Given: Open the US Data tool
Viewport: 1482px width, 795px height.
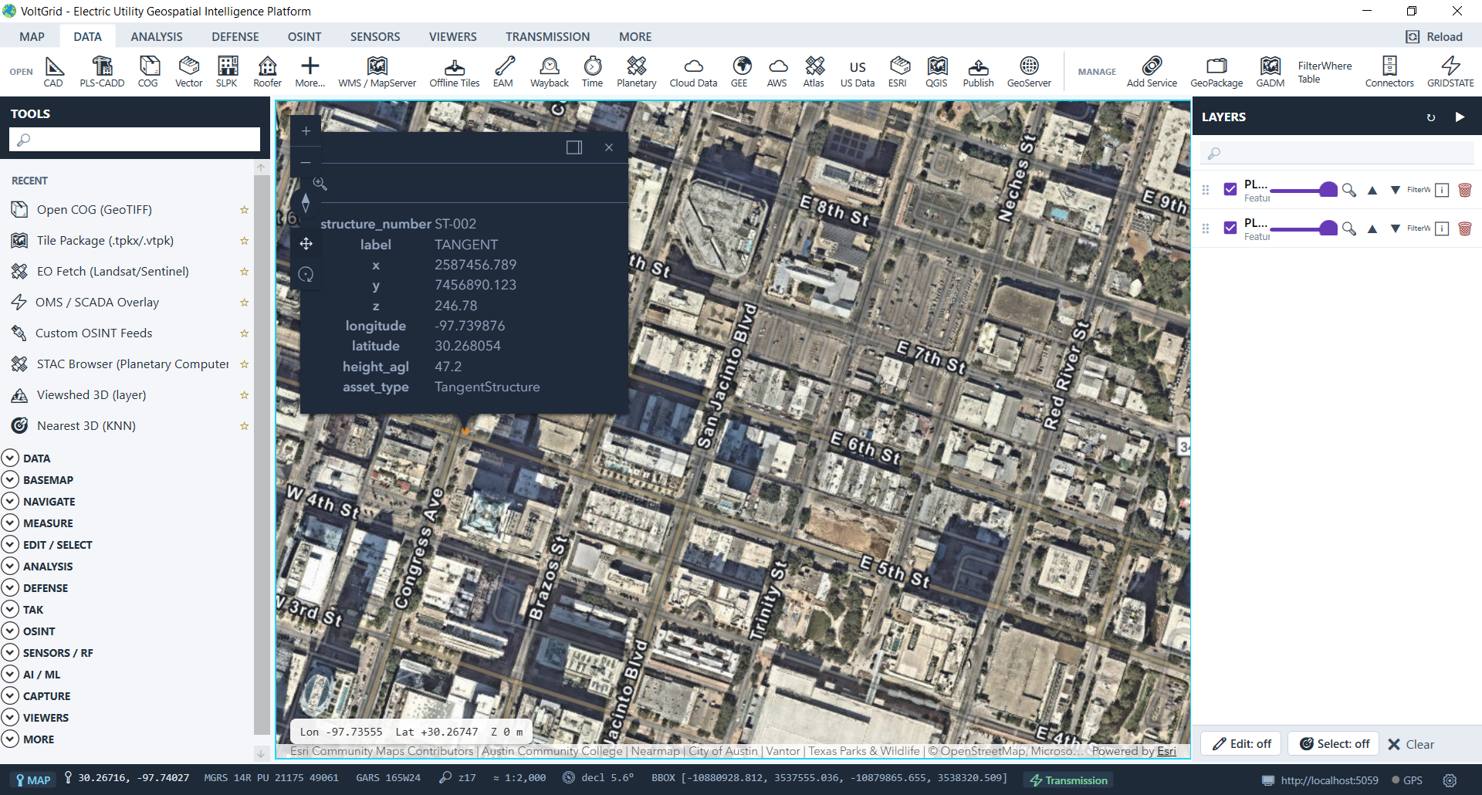Looking at the screenshot, I should click(x=858, y=72).
